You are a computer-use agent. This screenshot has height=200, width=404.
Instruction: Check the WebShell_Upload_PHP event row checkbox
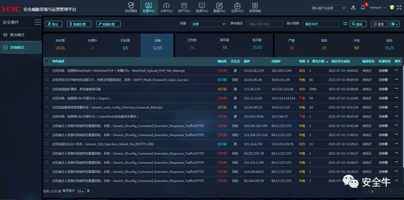click(47, 70)
